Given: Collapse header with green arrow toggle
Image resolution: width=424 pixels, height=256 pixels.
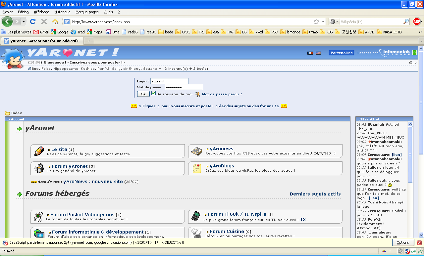Looking at the screenshot, I should 414,53.
